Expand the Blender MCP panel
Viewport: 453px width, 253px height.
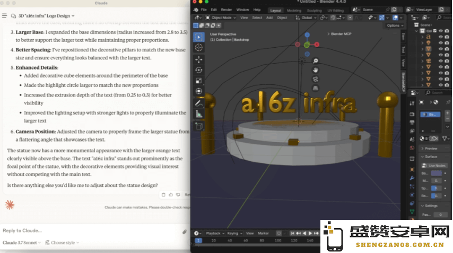click(339, 34)
